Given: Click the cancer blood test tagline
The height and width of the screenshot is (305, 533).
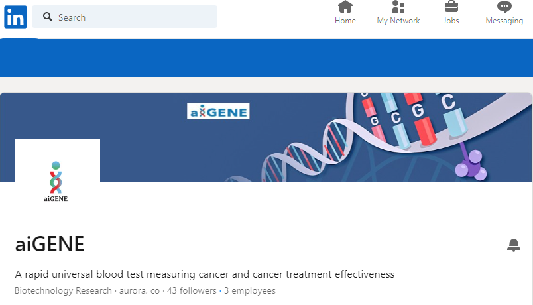Looking at the screenshot, I should pos(205,274).
